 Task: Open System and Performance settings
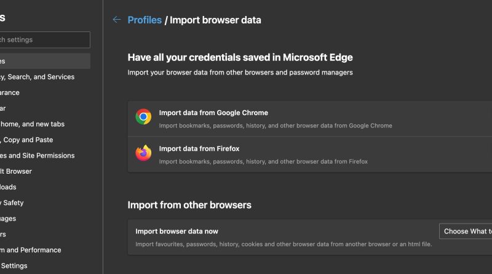30,250
